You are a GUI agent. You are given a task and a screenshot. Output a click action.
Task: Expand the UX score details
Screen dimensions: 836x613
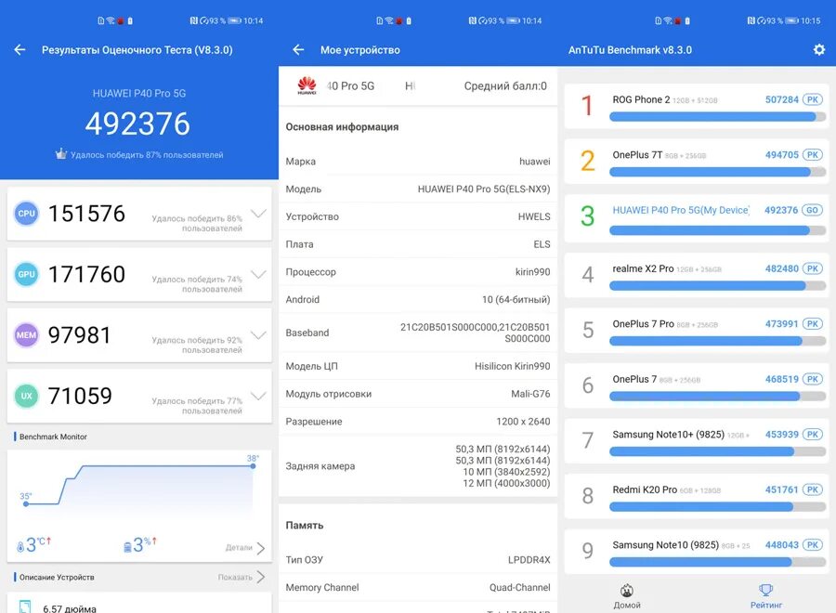(x=258, y=396)
